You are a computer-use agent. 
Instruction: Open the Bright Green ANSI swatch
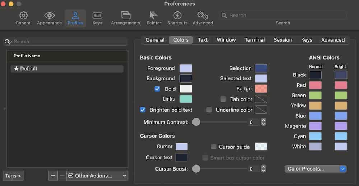[x=341, y=95]
